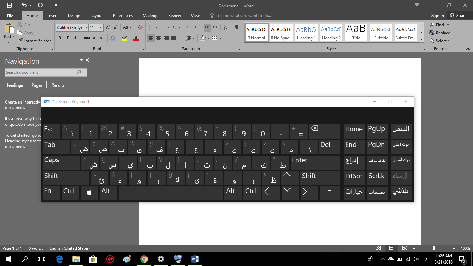Viewport: 473px width, 266px height.
Task: Apply strikethrough formatting
Action: click(87, 38)
